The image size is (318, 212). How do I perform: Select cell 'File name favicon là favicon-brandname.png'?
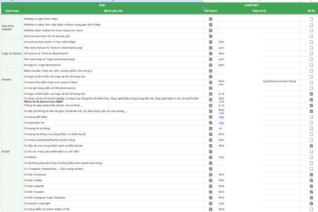point(113,48)
